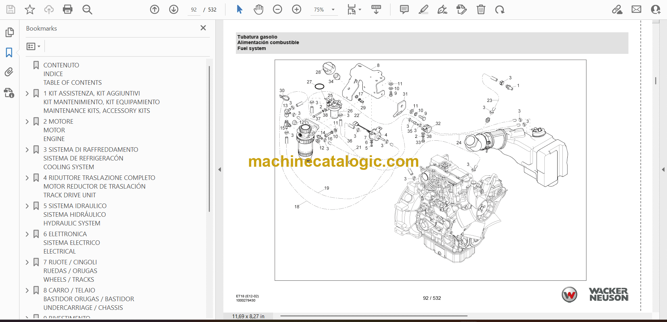Image resolution: width=667 pixels, height=322 pixels.
Task: Select the Hand pan tool
Action: 258,9
